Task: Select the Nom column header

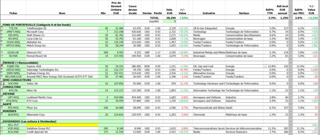Action: [62, 13]
